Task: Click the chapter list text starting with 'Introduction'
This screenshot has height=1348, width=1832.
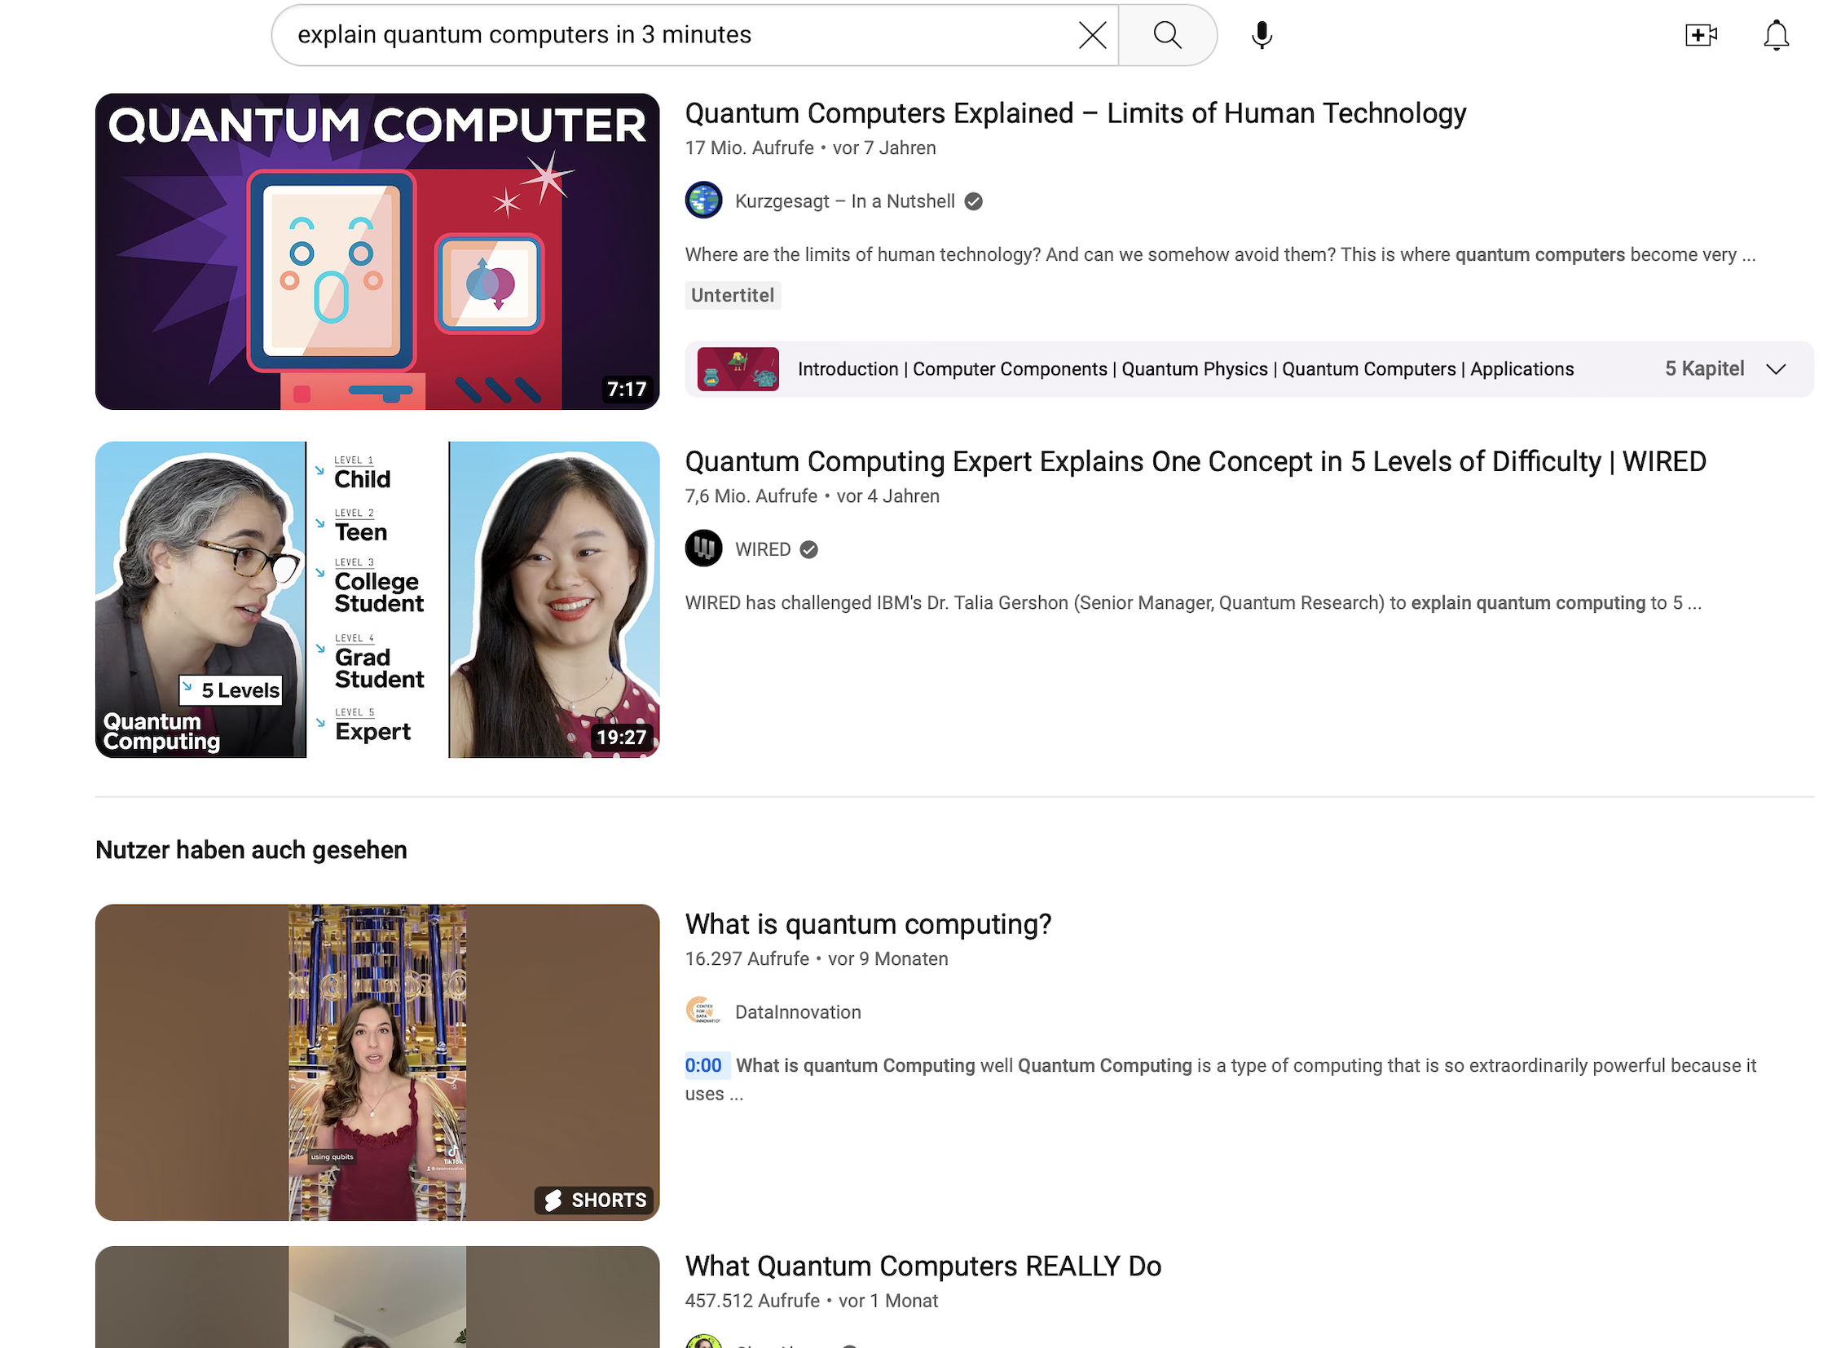Action: [1186, 369]
